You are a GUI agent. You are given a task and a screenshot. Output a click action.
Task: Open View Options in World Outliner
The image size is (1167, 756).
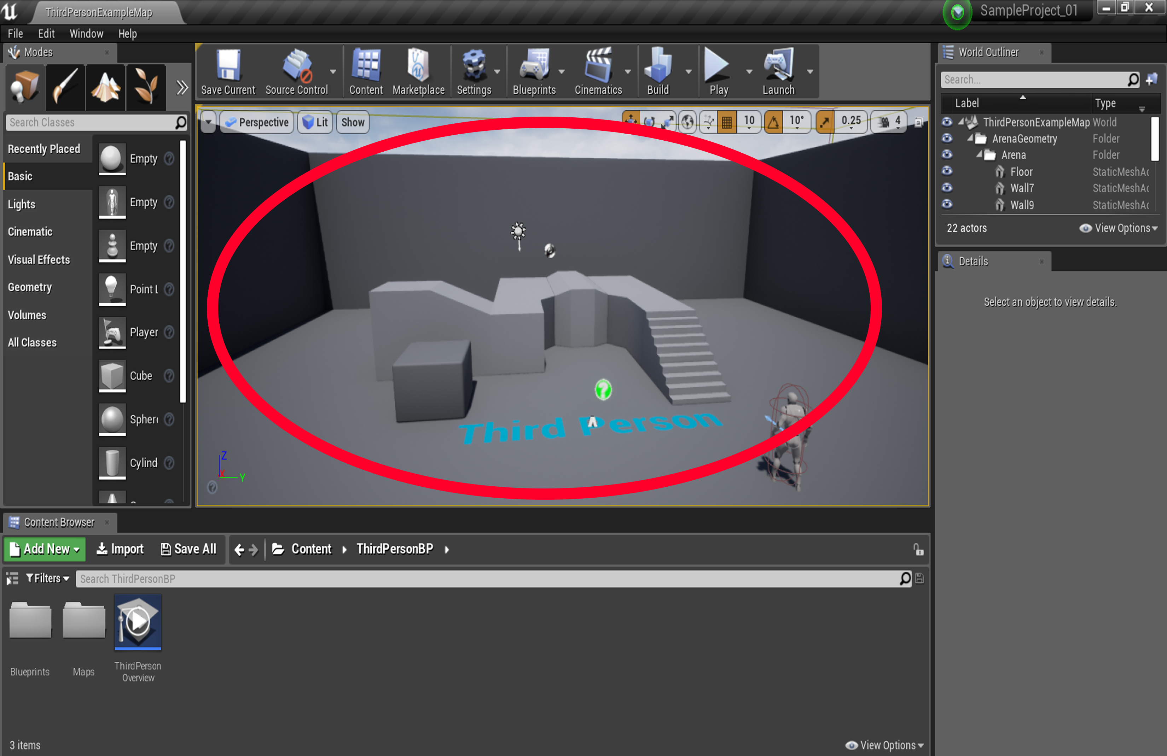(x=1120, y=228)
